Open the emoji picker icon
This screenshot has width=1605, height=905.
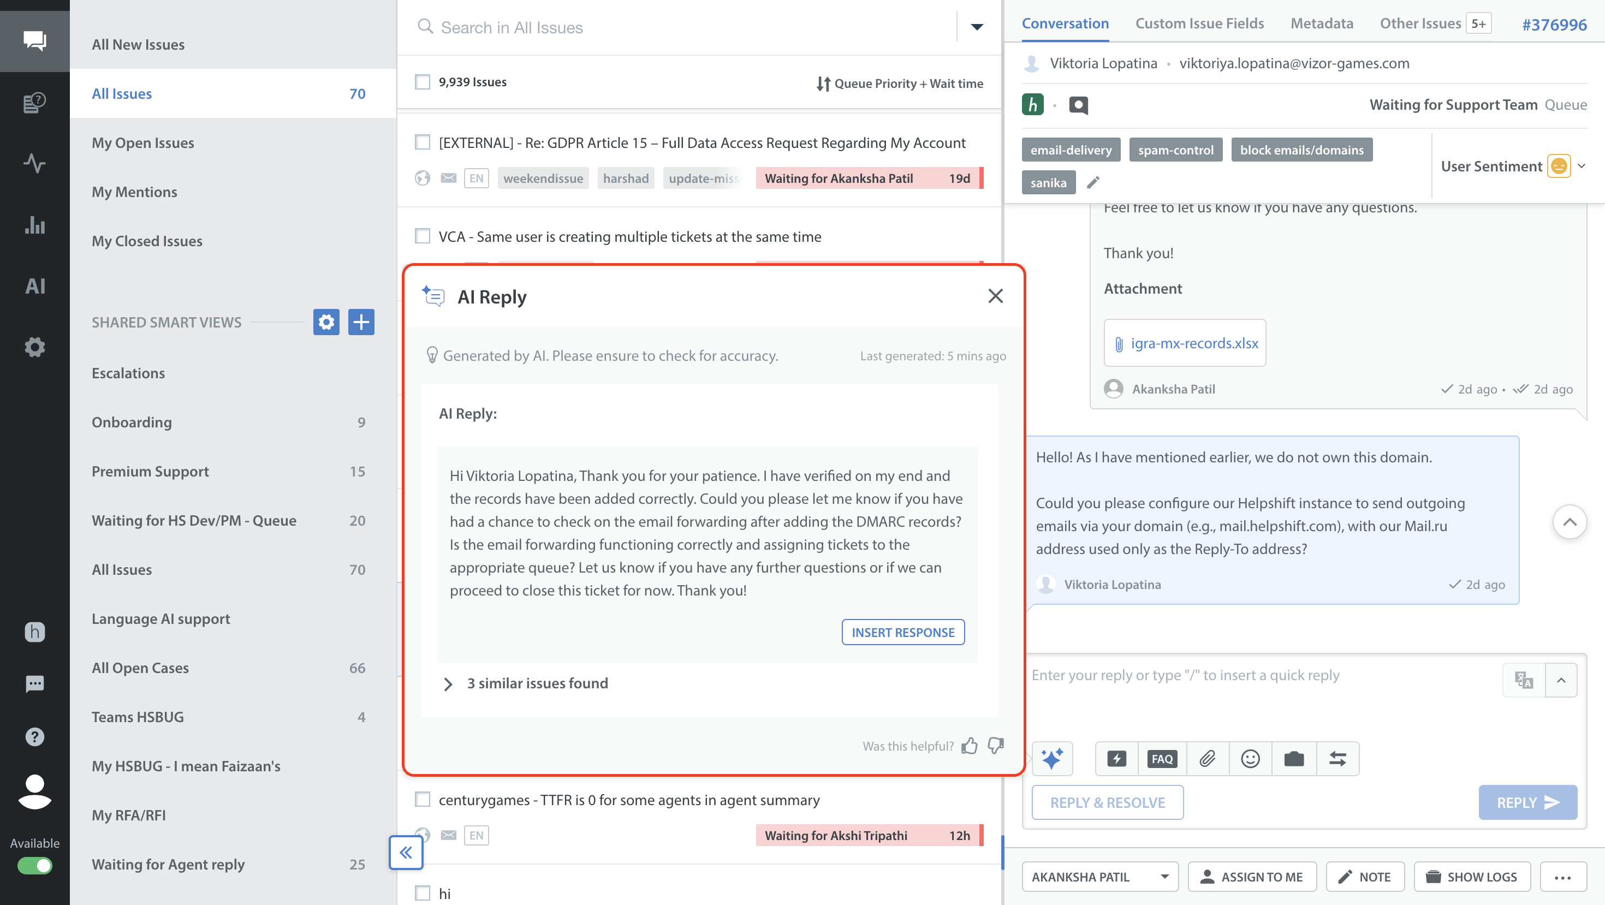(x=1250, y=758)
